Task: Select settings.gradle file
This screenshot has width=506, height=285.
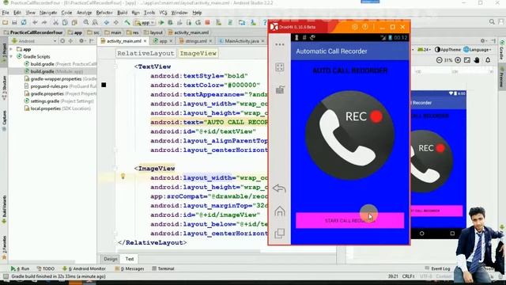Action: pos(59,101)
